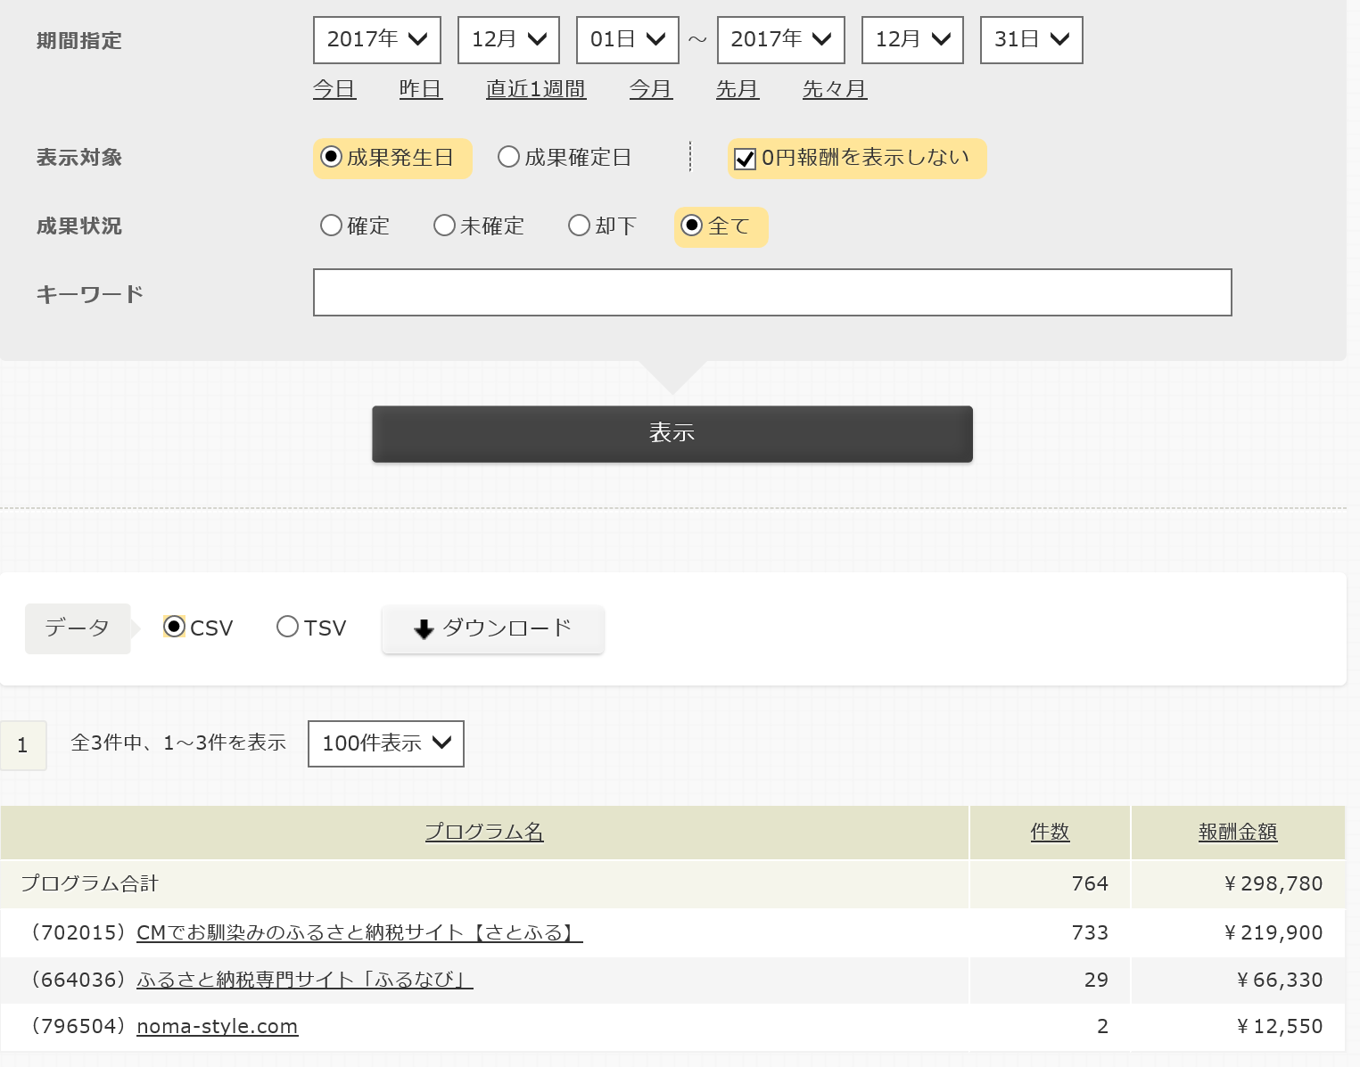Click the dark 表示 button
Screen dimensions: 1360x1067
(672, 434)
